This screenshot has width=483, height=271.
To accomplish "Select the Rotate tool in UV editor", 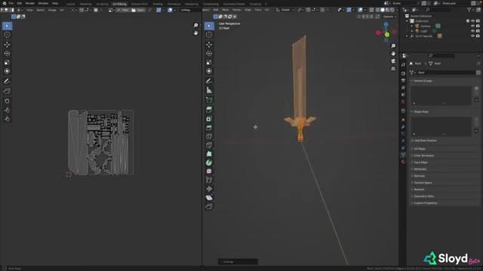I will click(x=7, y=53).
